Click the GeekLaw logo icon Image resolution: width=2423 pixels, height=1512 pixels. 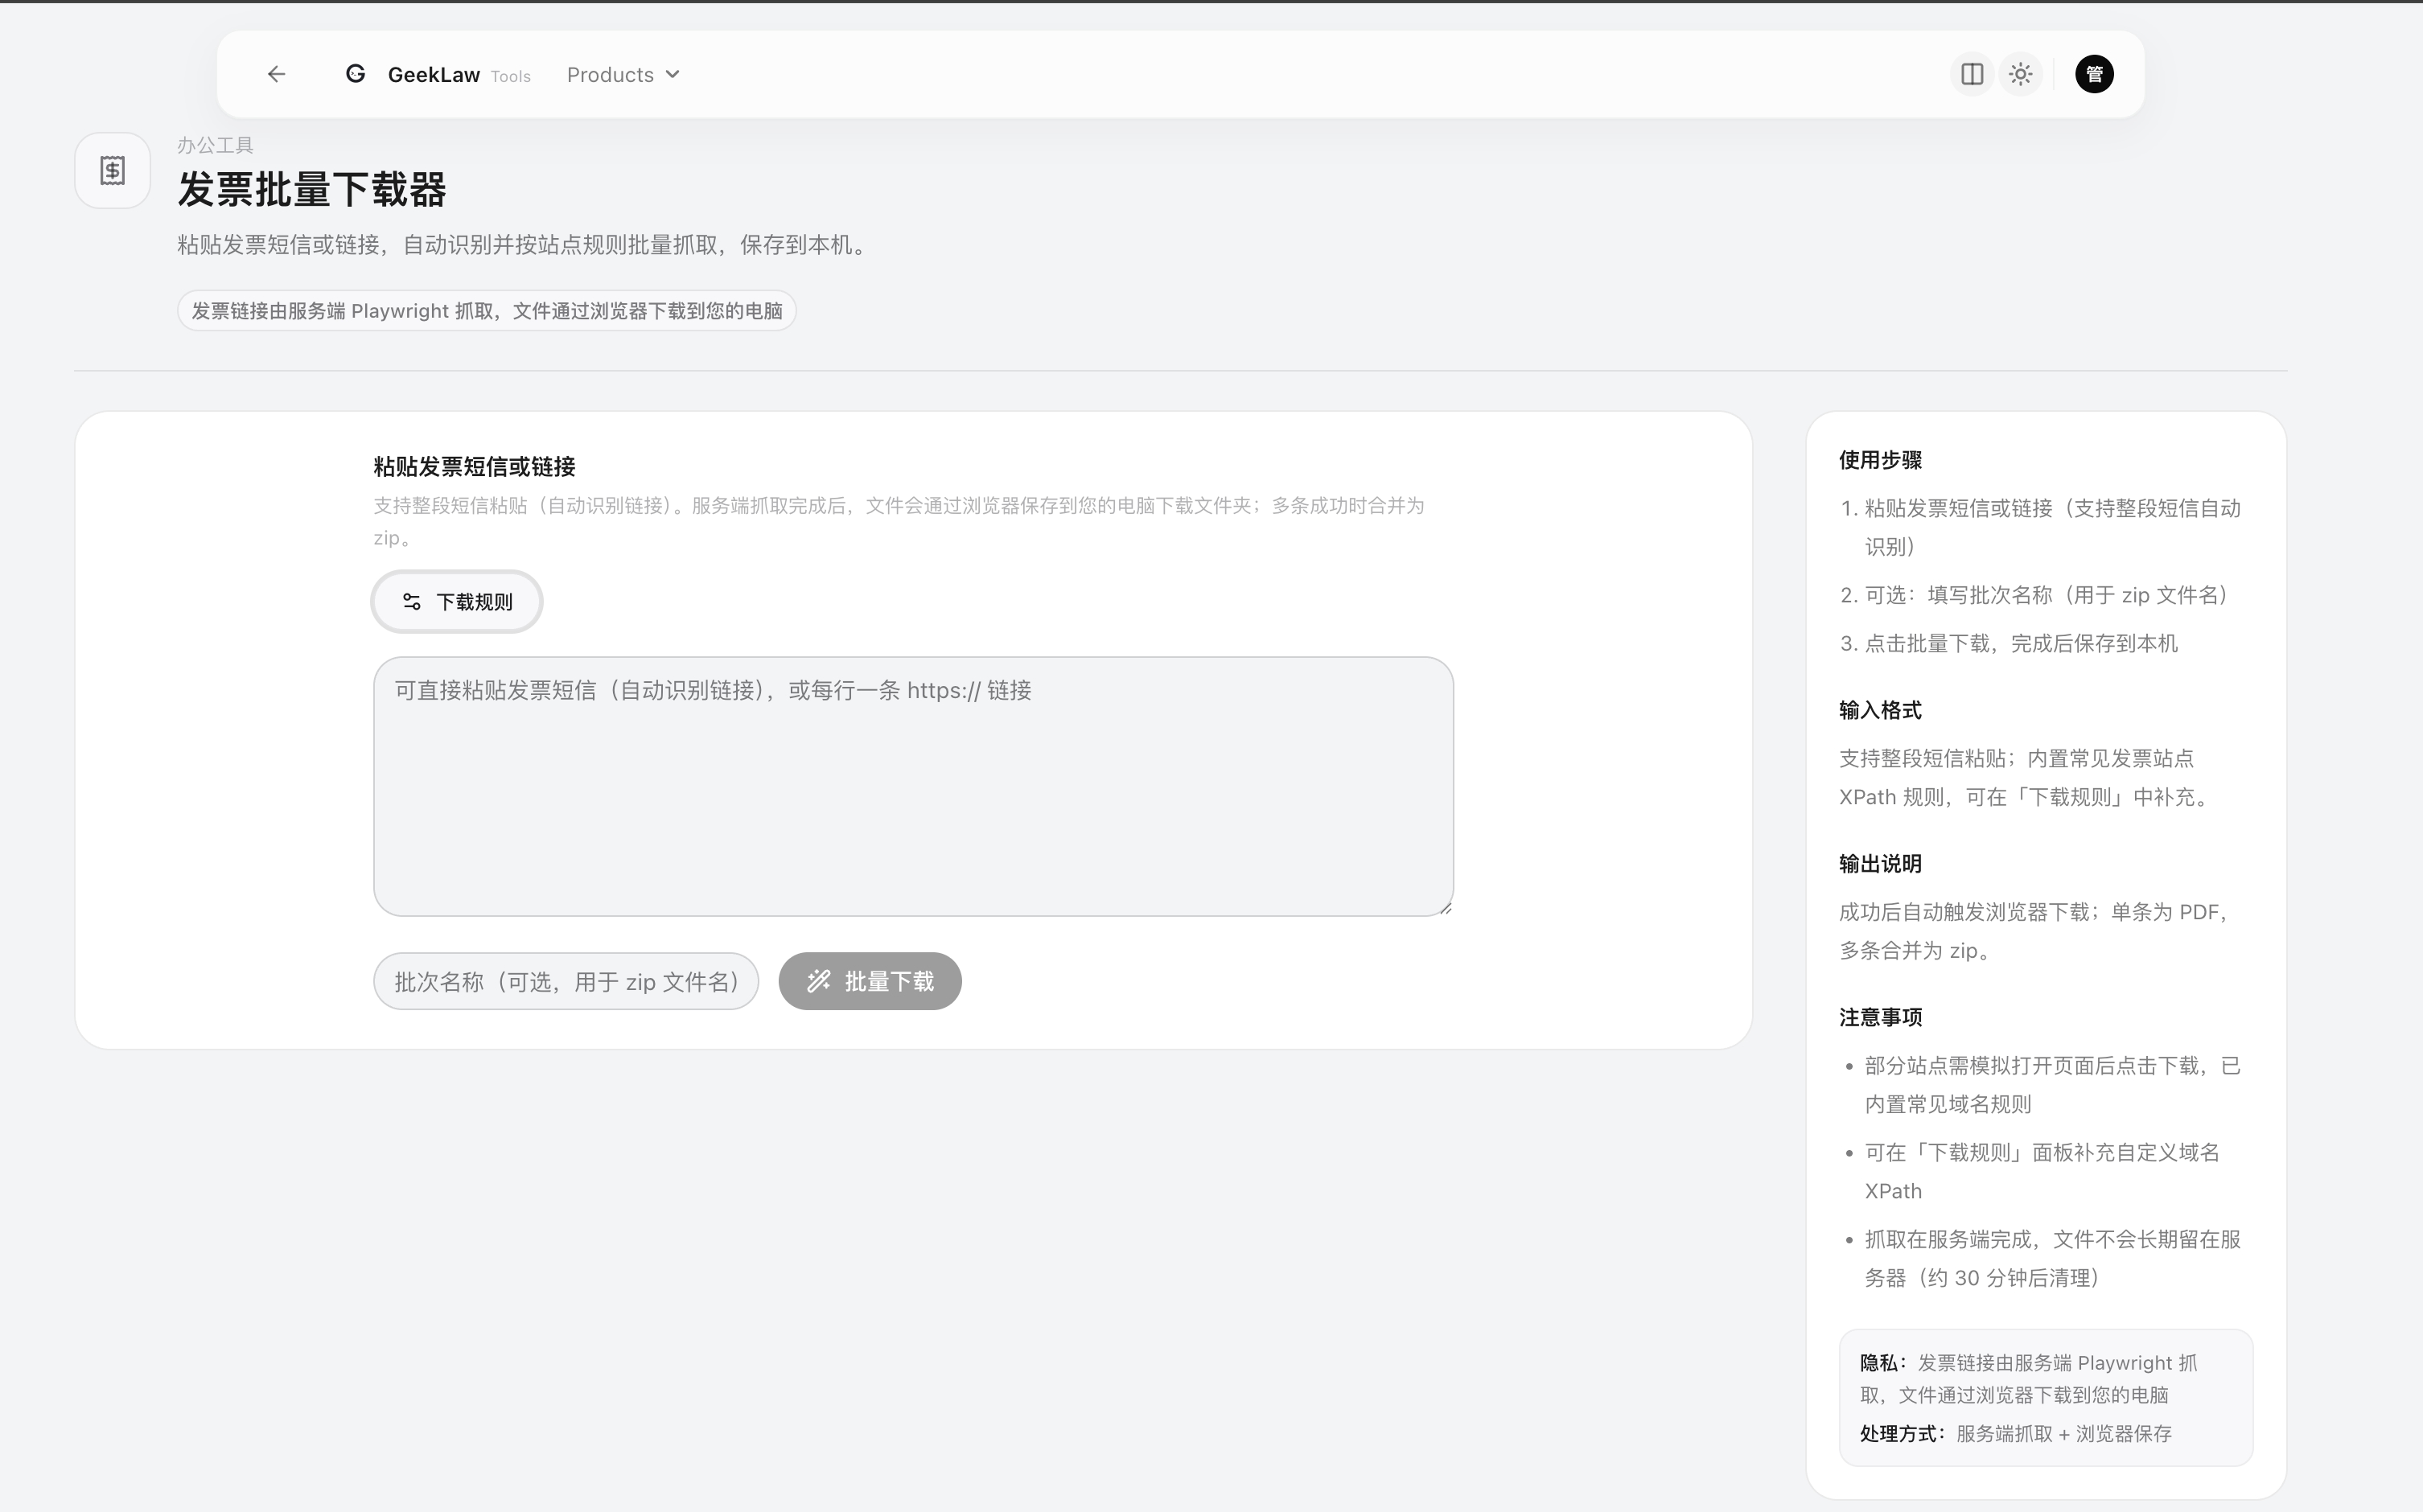coord(356,74)
